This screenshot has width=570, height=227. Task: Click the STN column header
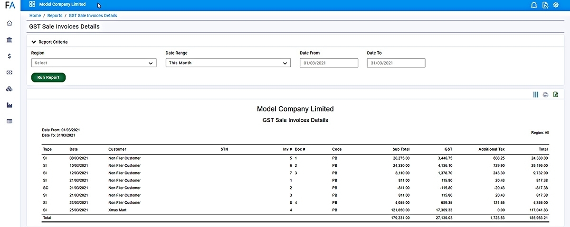tap(225, 149)
